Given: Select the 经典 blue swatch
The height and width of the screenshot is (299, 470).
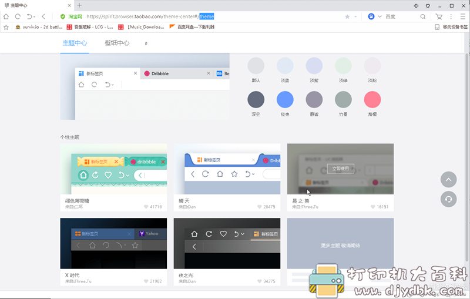Looking at the screenshot, I should pos(285,99).
